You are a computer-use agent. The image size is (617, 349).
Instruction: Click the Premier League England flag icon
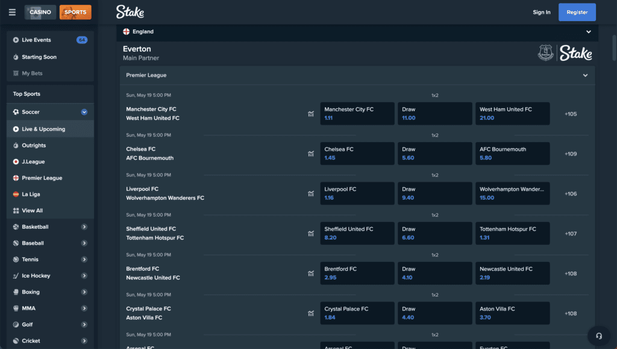16,178
